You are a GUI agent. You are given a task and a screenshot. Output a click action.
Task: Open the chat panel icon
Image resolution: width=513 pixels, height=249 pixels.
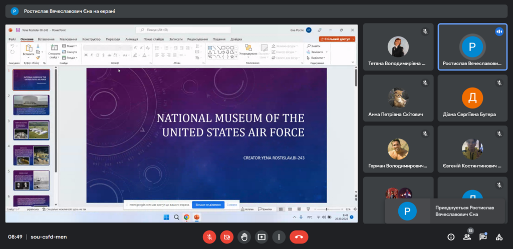coord(483,236)
